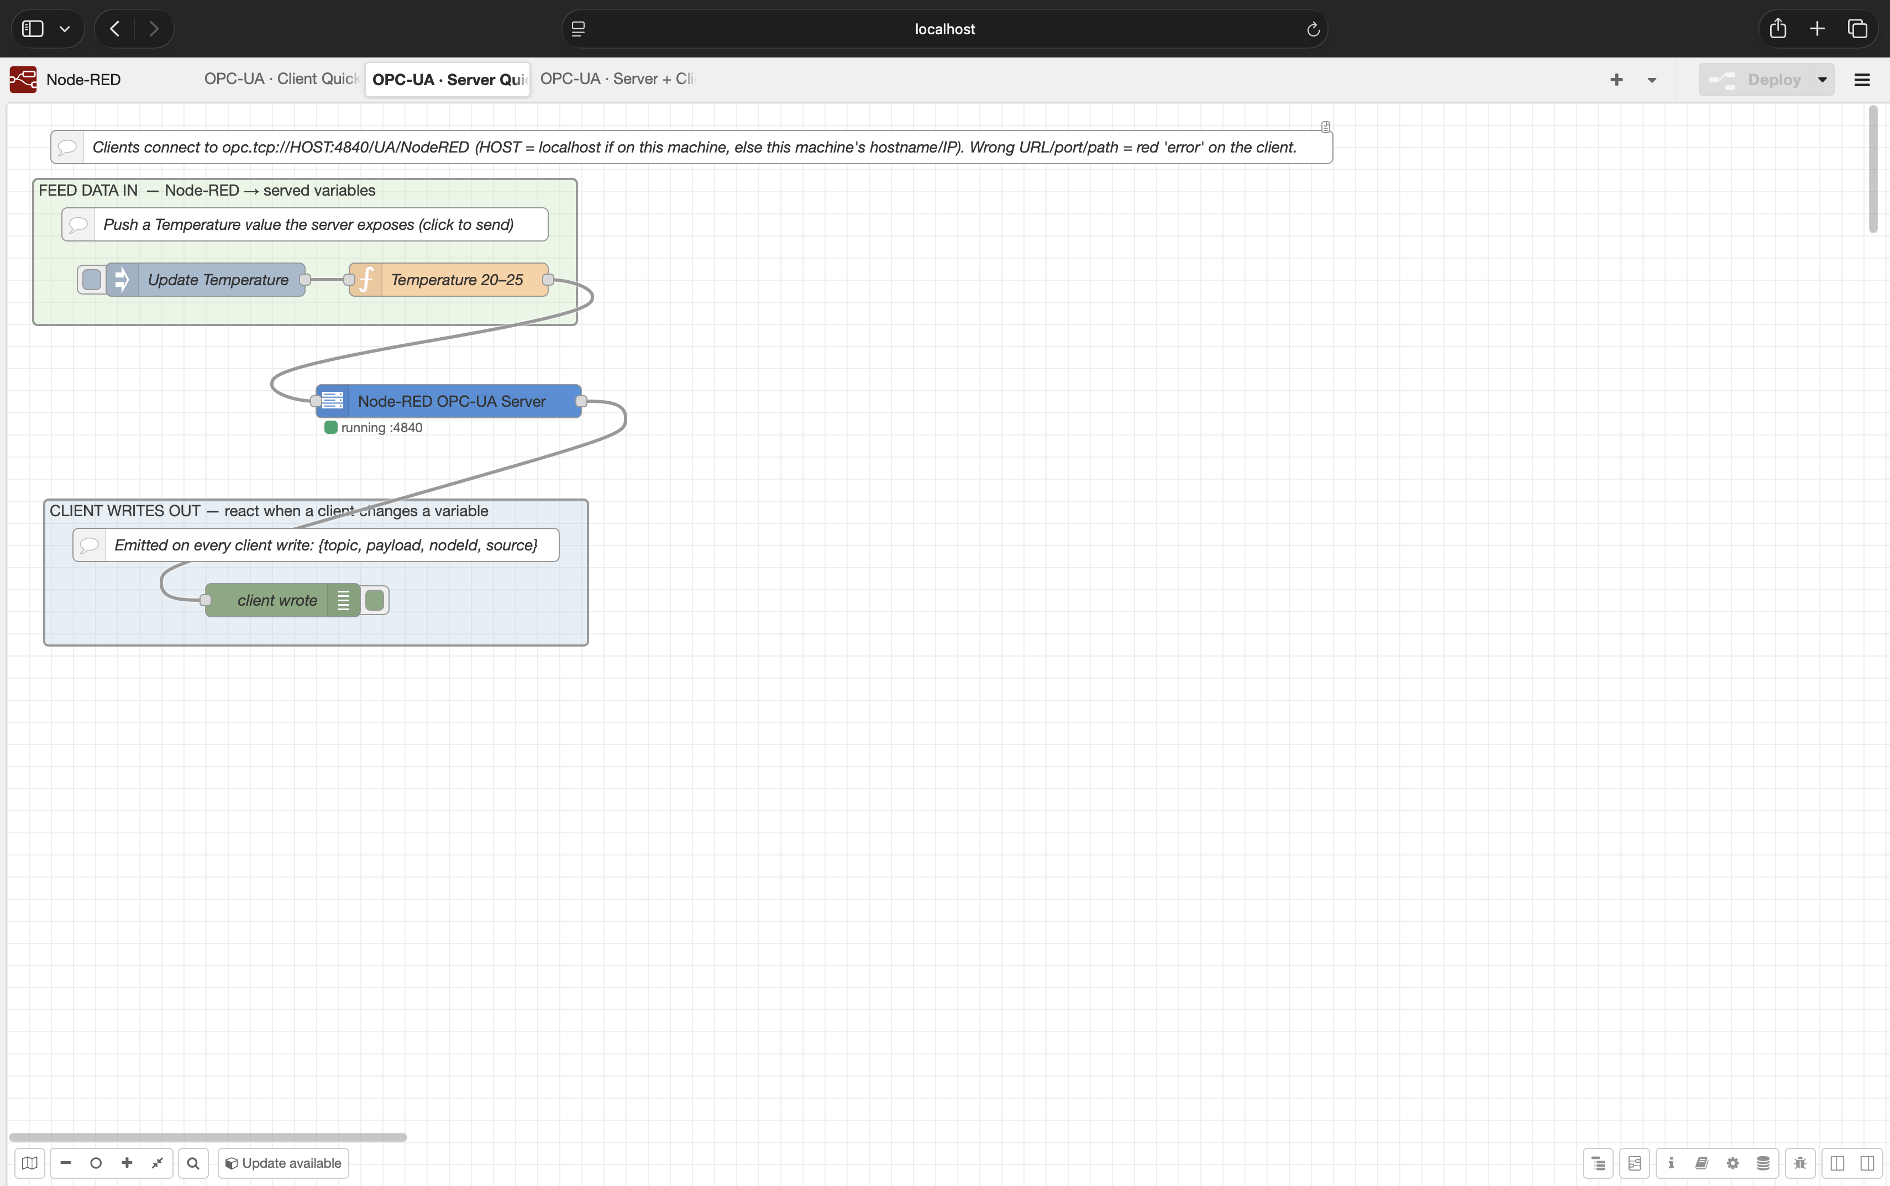The image size is (1890, 1186).
Task: Select the Push a Temperature value comment
Action: (x=305, y=224)
